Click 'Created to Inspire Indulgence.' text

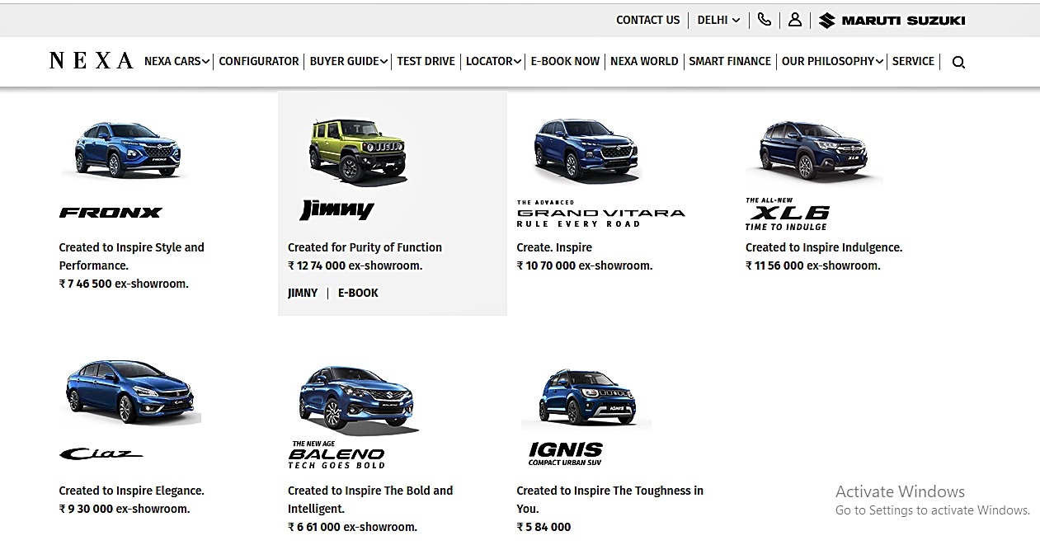pyautogui.click(x=824, y=247)
